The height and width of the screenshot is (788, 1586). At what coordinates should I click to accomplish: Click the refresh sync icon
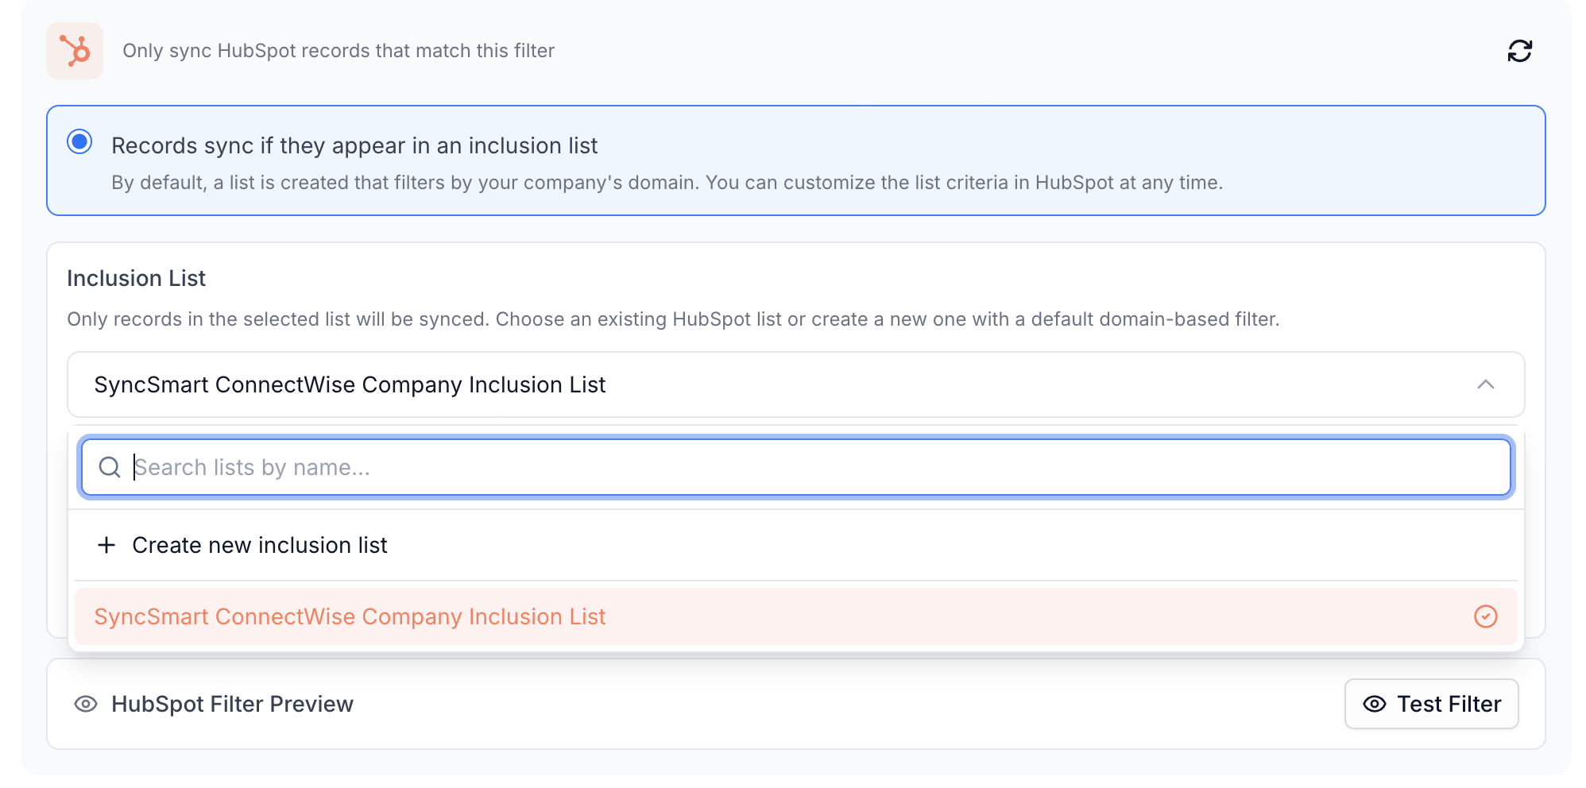1519,51
